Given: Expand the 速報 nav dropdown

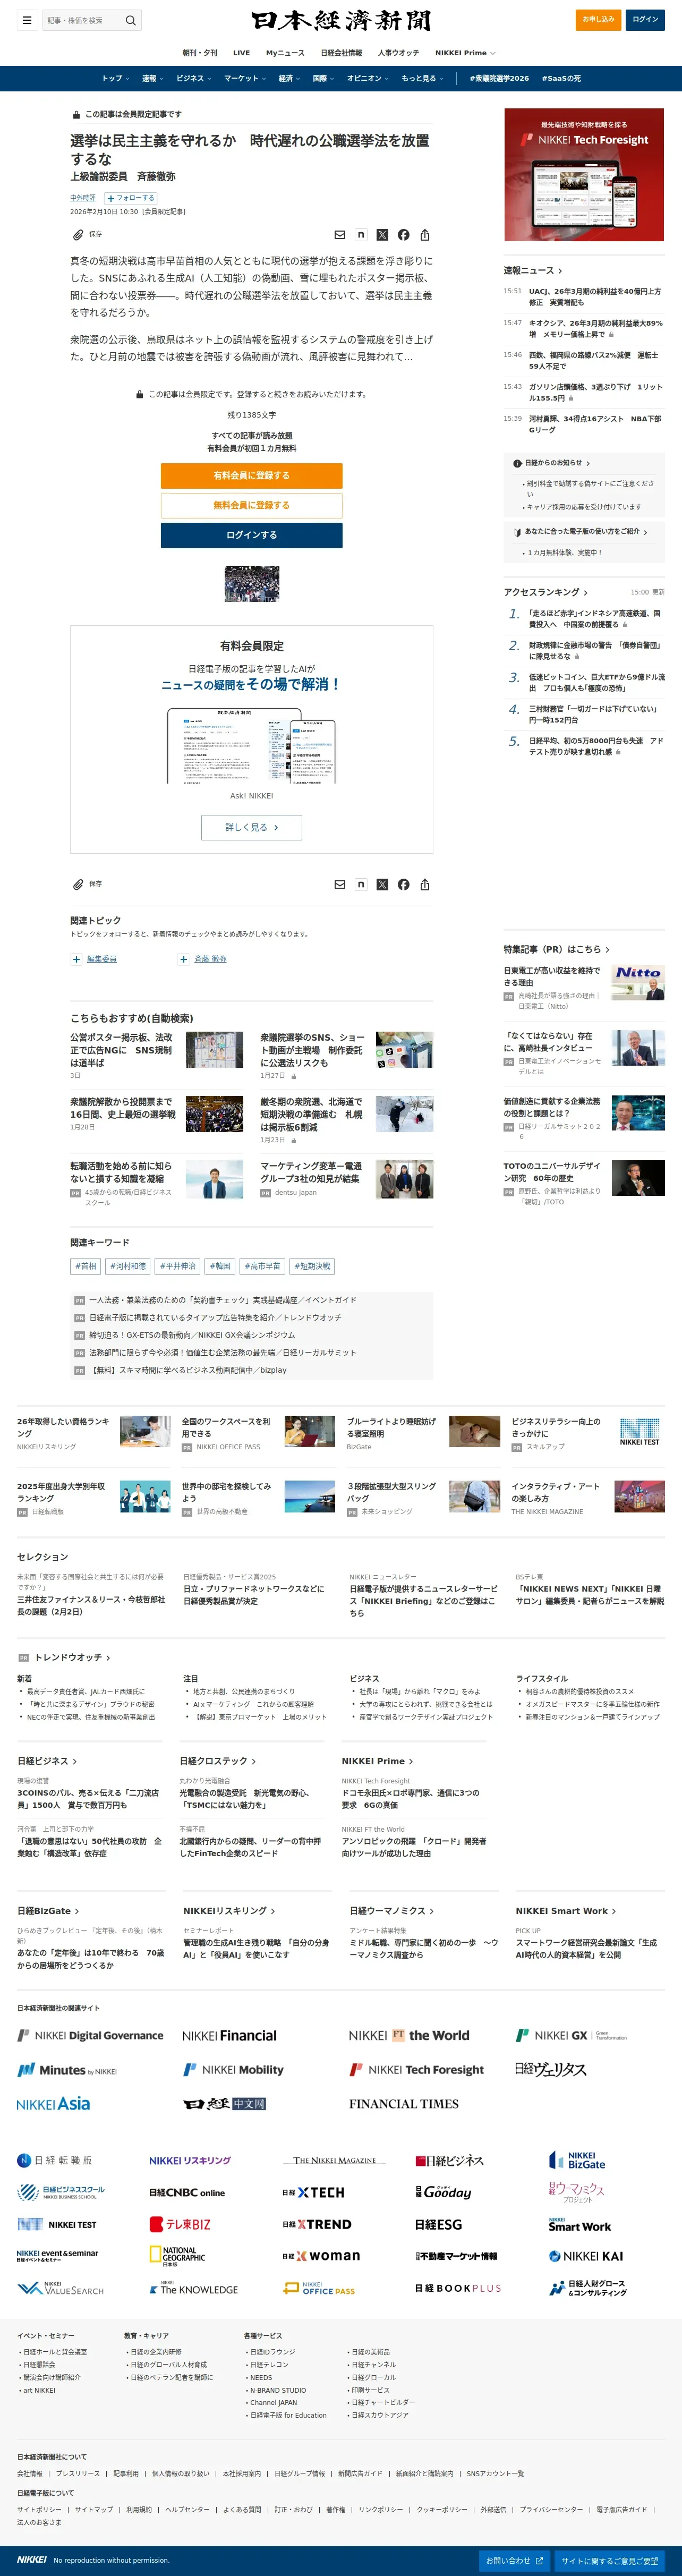Looking at the screenshot, I should pyautogui.click(x=152, y=78).
